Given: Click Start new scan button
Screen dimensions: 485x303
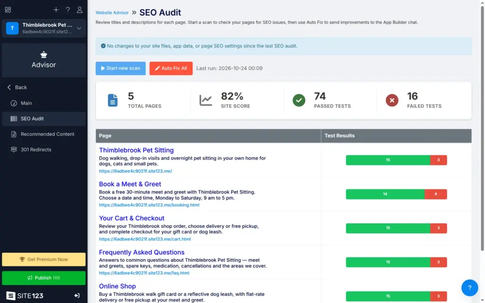Looking at the screenshot, I should pos(121,68).
